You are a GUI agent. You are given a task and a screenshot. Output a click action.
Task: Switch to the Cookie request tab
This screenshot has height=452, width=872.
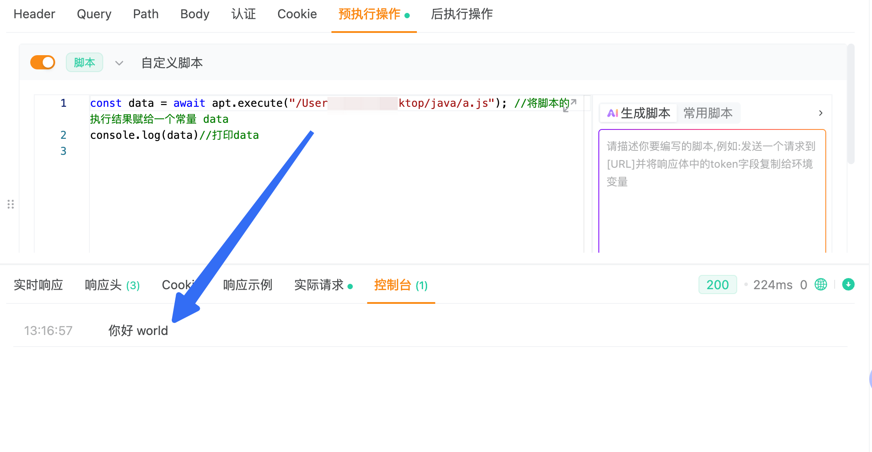point(297,14)
